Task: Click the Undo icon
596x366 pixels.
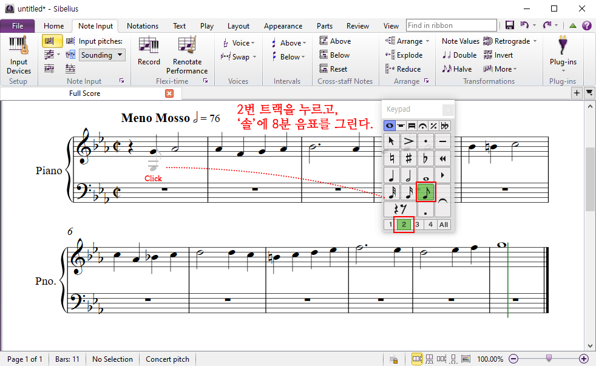Action: coord(524,25)
